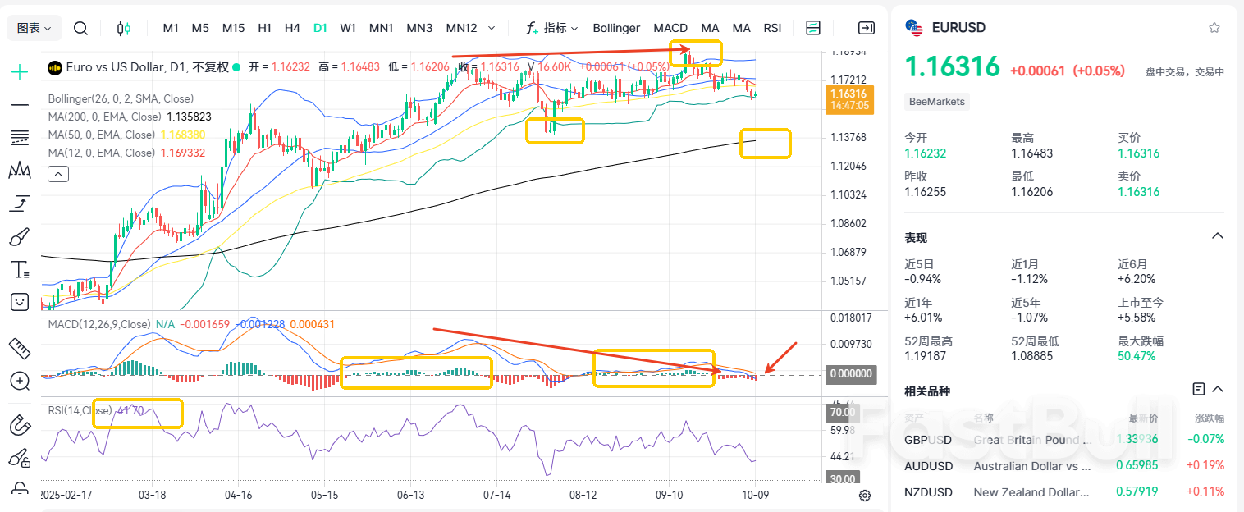This screenshot has width=1244, height=512.
Task: Switch to the W1 timeframe
Action: (348, 28)
